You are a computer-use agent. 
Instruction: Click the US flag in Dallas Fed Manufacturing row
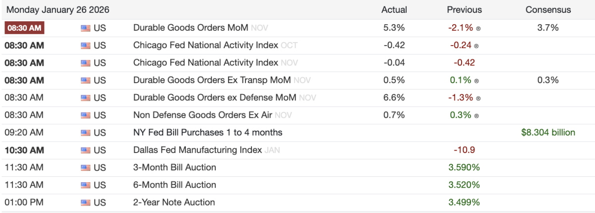[x=85, y=150]
